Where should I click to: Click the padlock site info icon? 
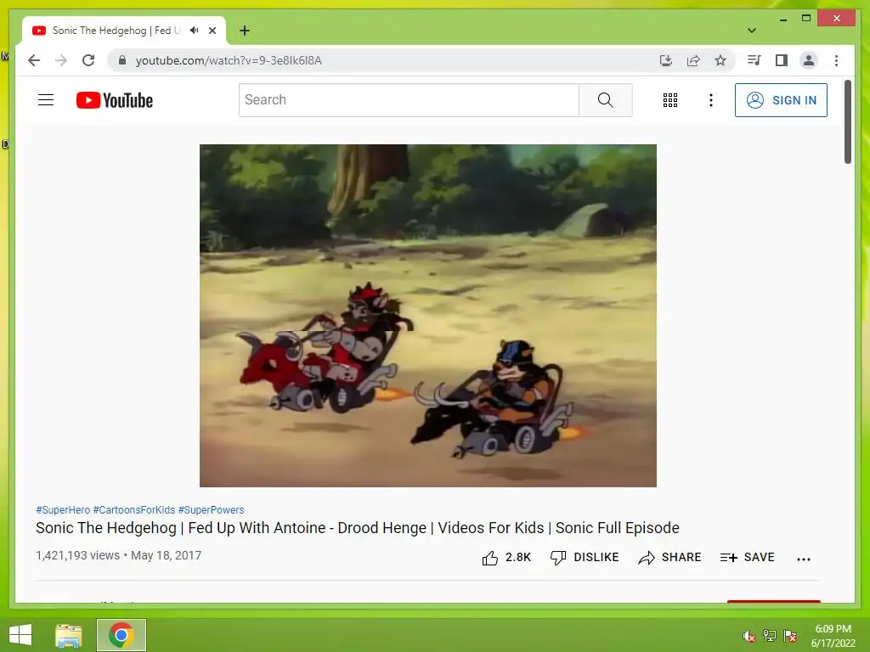click(x=122, y=60)
